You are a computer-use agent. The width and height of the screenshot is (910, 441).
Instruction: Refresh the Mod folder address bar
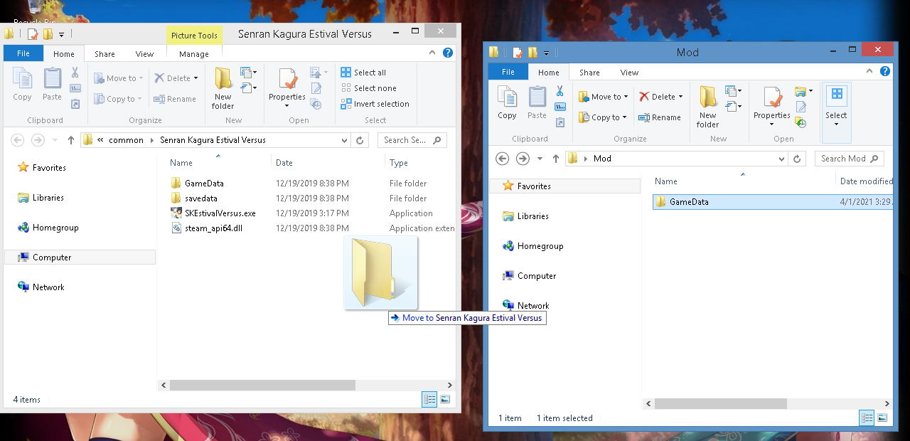[x=797, y=159]
